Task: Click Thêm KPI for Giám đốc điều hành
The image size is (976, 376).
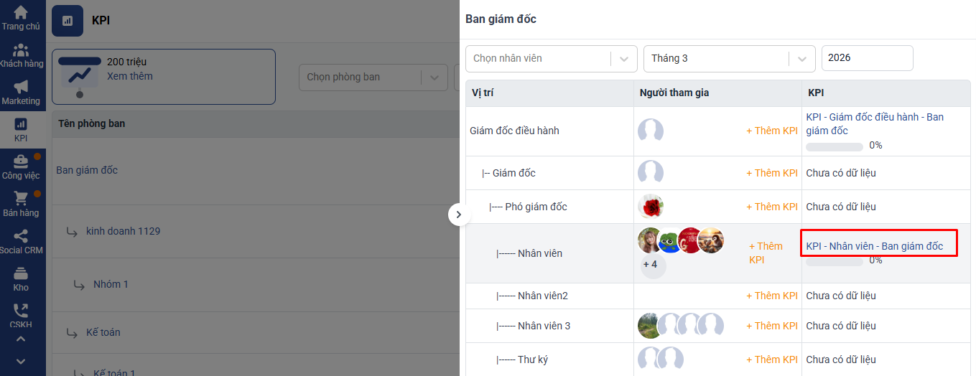Action: [x=771, y=131]
